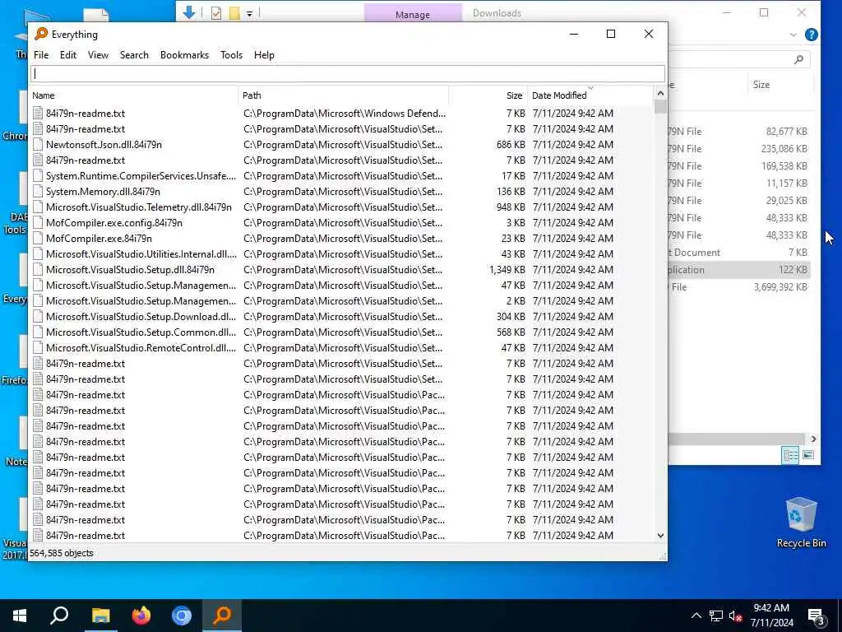The image size is (842, 632).
Task: Click the search magnifier in Explorer window
Action: pos(798,59)
